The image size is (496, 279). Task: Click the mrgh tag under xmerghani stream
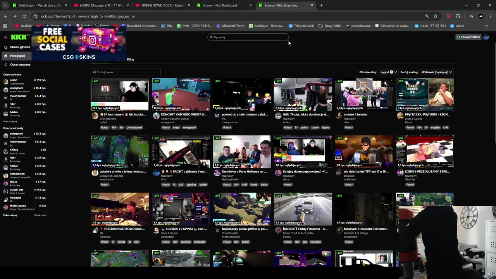tap(176, 127)
